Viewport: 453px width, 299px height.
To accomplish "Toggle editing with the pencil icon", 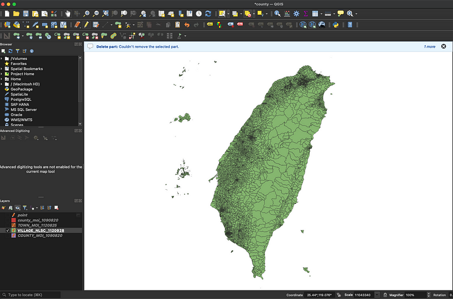I will point(87,24).
